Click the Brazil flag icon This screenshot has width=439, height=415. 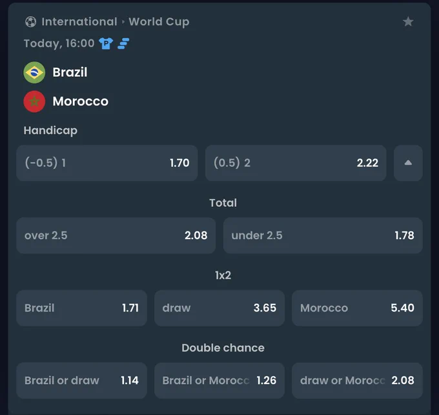tap(34, 72)
